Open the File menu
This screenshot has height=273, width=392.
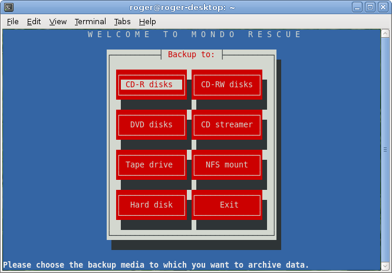click(12, 22)
